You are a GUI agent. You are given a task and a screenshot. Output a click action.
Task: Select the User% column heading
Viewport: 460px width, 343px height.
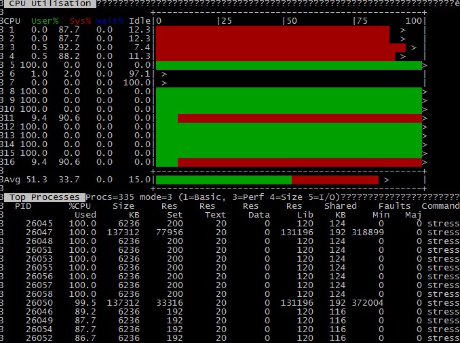coord(45,21)
